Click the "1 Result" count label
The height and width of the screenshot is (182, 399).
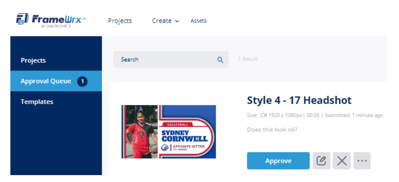click(x=247, y=59)
